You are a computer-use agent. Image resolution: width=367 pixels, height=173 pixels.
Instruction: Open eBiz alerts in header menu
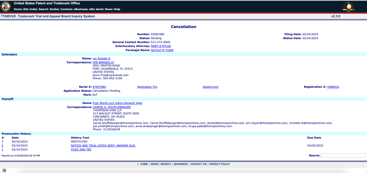(96, 9)
